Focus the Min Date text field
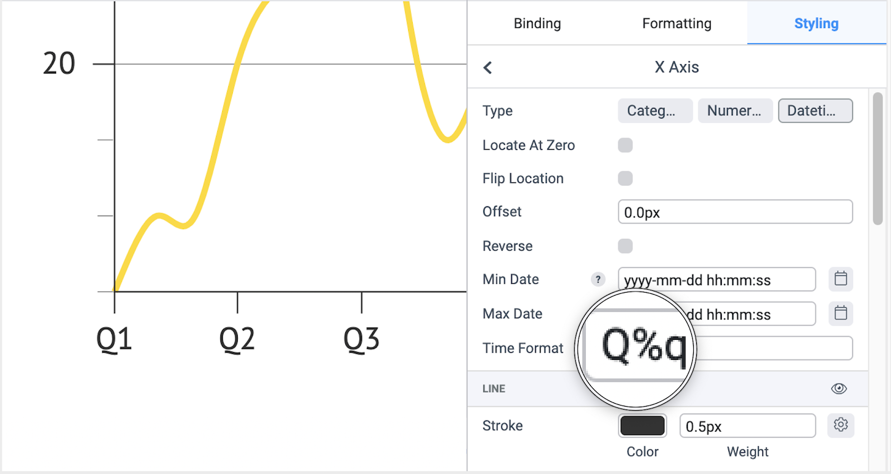Image resolution: width=891 pixels, height=474 pixels. coord(717,279)
